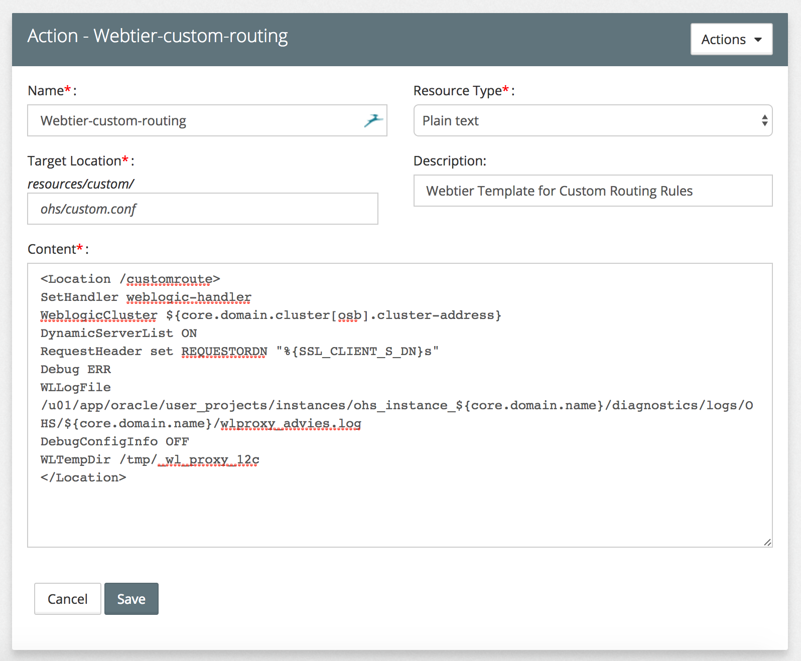This screenshot has width=801, height=661.
Task: Click the 'DebugConfigInfo OFF' line
Action: pos(115,442)
